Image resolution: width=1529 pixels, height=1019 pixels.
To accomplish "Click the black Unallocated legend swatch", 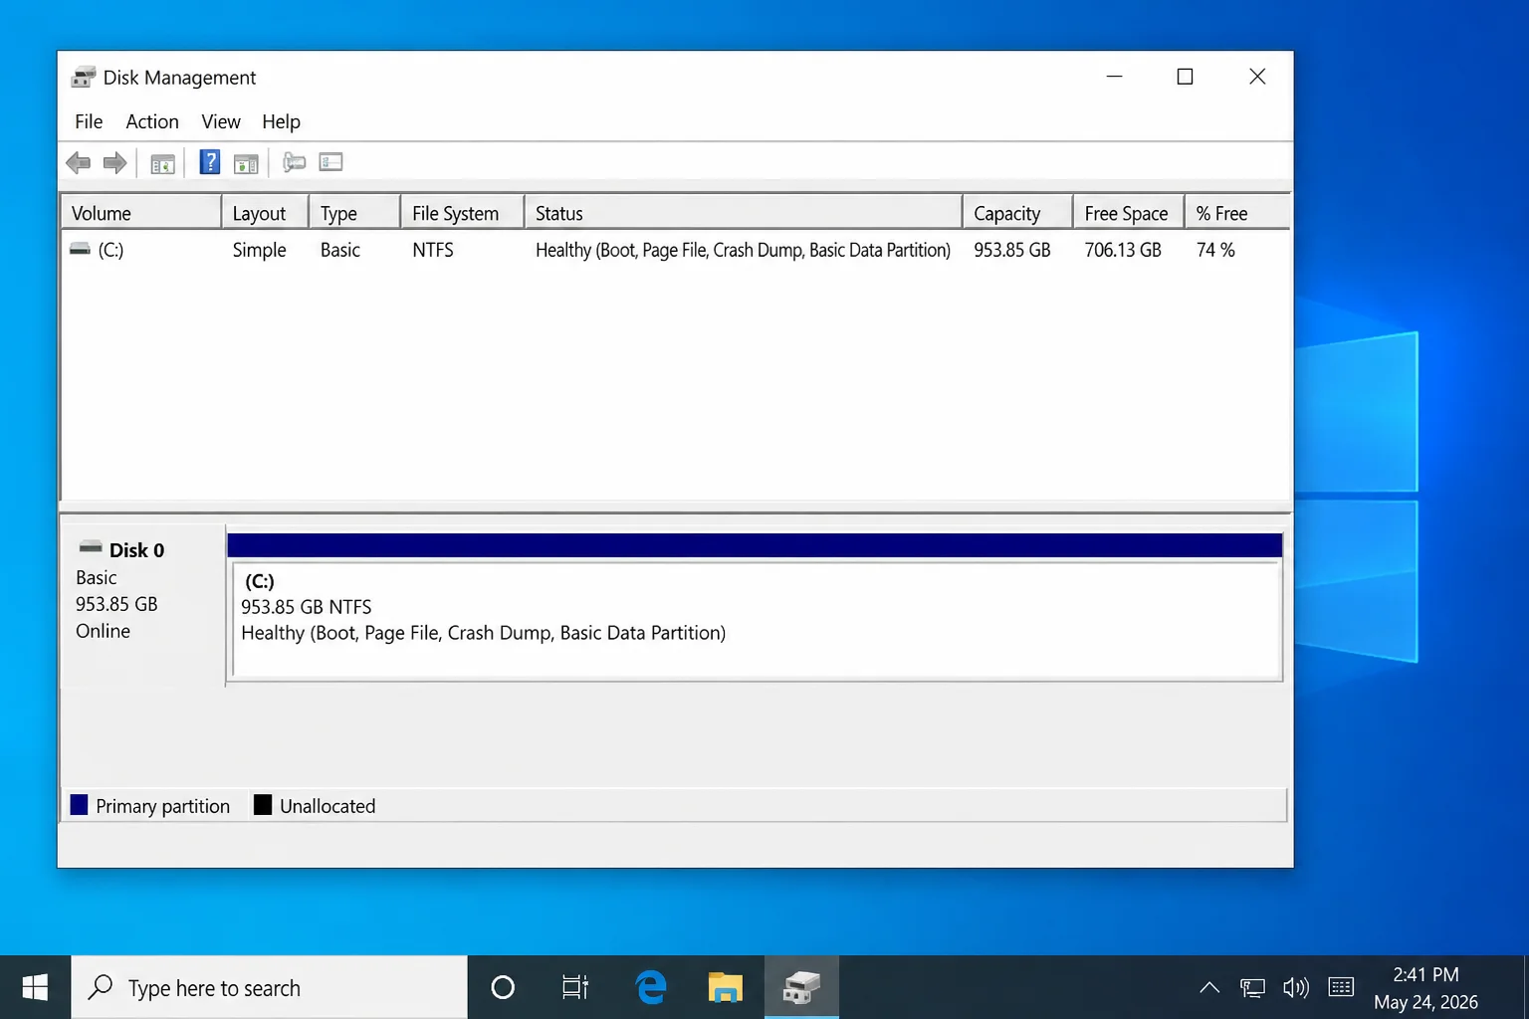I will [263, 805].
